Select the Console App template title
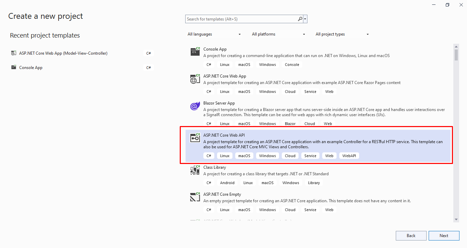This screenshot has height=248, width=467. click(x=215, y=49)
